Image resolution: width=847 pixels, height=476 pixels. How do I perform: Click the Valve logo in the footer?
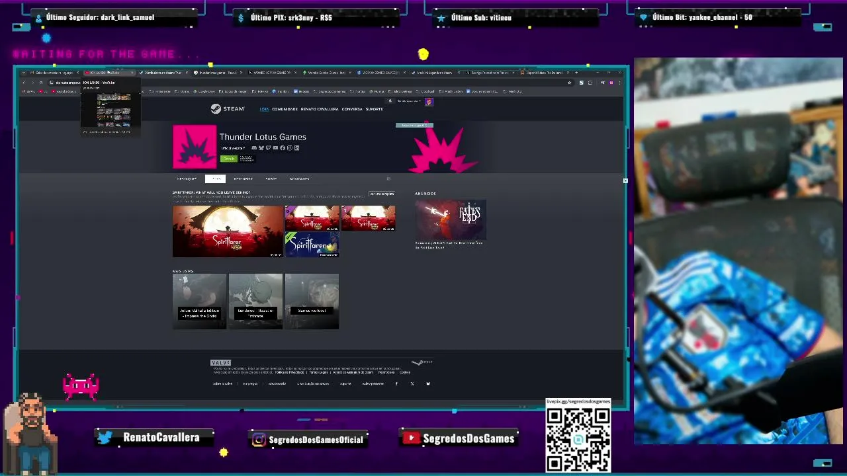[220, 363]
